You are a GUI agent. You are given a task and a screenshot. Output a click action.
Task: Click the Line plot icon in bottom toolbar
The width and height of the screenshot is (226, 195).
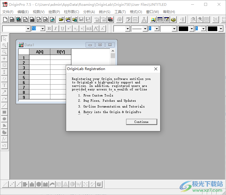[5, 184]
